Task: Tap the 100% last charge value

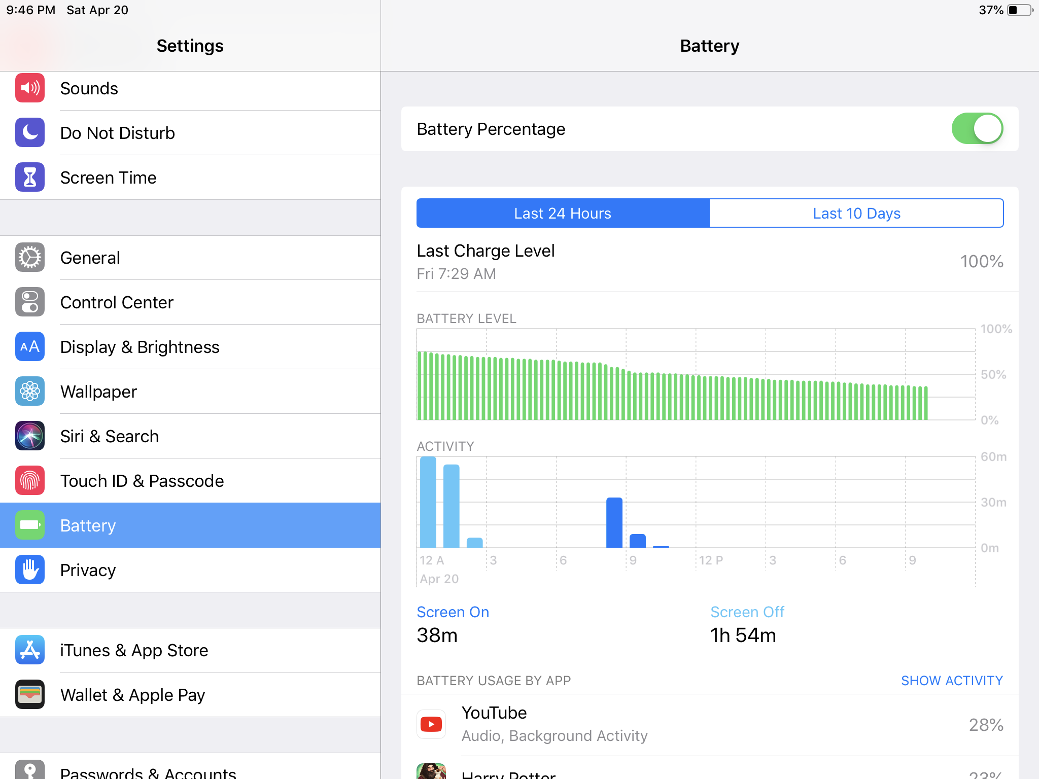Action: coord(982,262)
